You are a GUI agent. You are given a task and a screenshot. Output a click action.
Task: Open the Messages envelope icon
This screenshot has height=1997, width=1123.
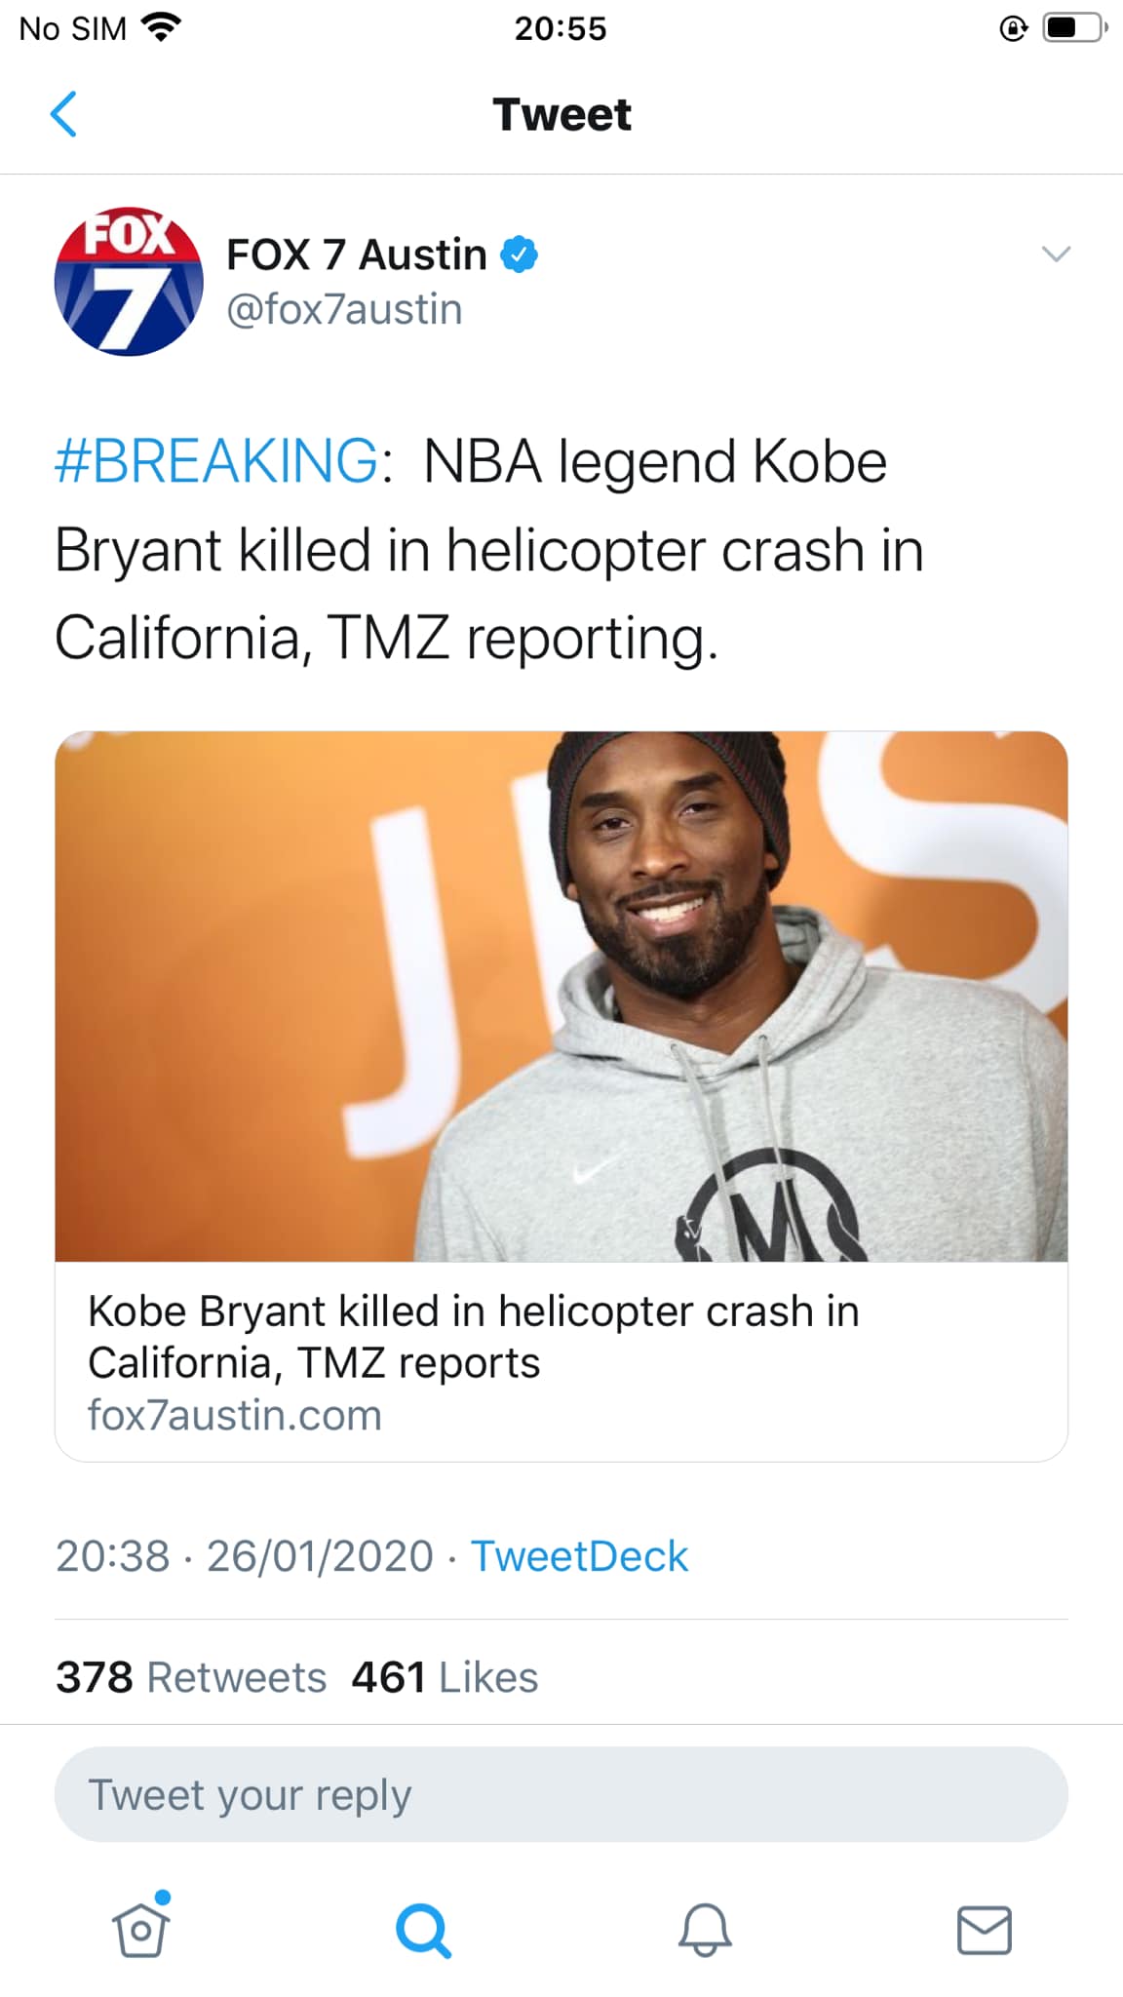(x=985, y=1930)
